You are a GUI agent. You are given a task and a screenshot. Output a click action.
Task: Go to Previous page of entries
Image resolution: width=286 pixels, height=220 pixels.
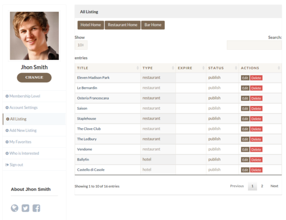click(237, 186)
